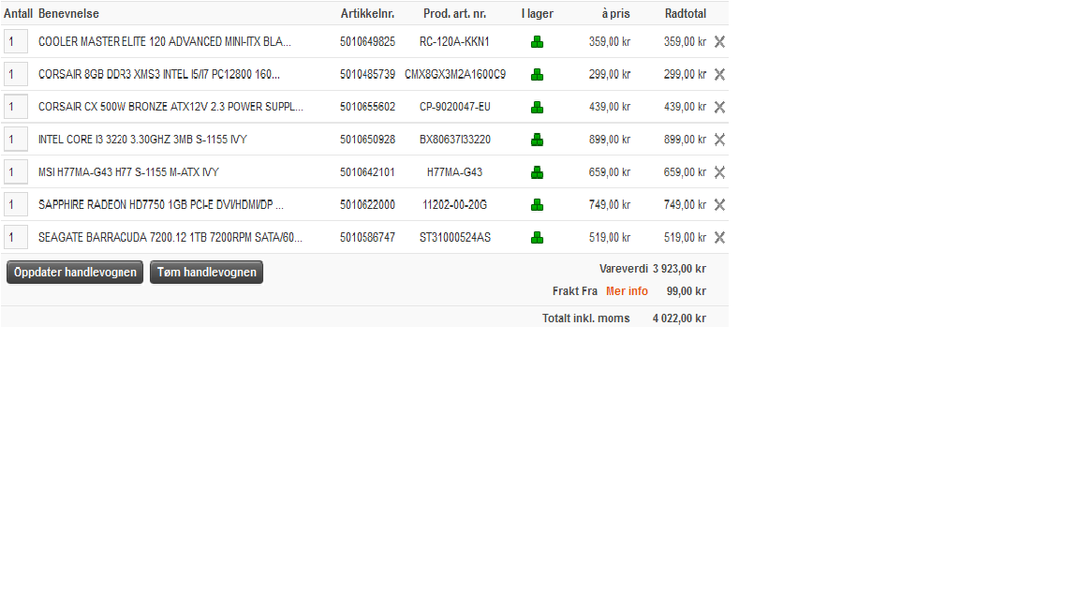1079x607 pixels.
Task: Click stock icon for Corsair CX 500W
Action: pos(537,108)
